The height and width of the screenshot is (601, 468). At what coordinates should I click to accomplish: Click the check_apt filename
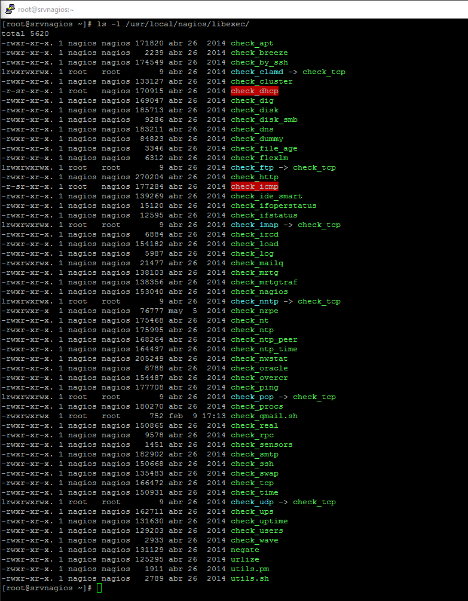coord(252,43)
